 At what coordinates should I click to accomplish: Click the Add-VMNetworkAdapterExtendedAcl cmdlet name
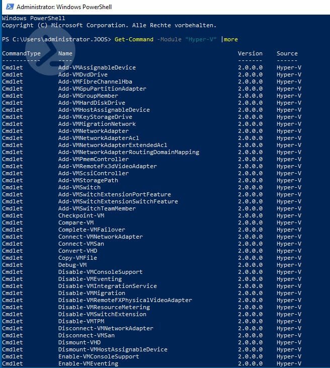[x=113, y=145]
